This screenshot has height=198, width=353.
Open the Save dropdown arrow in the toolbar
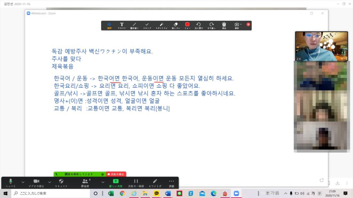[x=241, y=24]
